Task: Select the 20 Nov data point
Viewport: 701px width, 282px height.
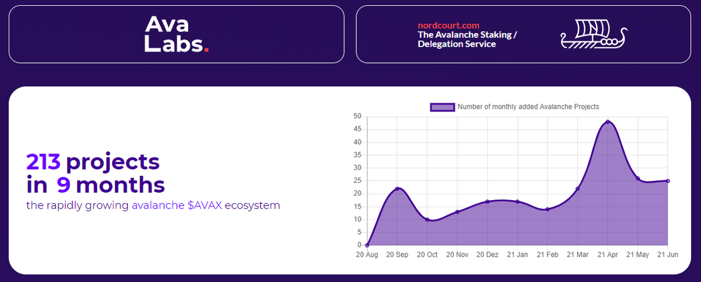Action: 457,212
